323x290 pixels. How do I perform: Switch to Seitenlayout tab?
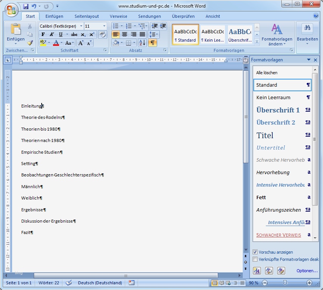pyautogui.click(x=87, y=16)
